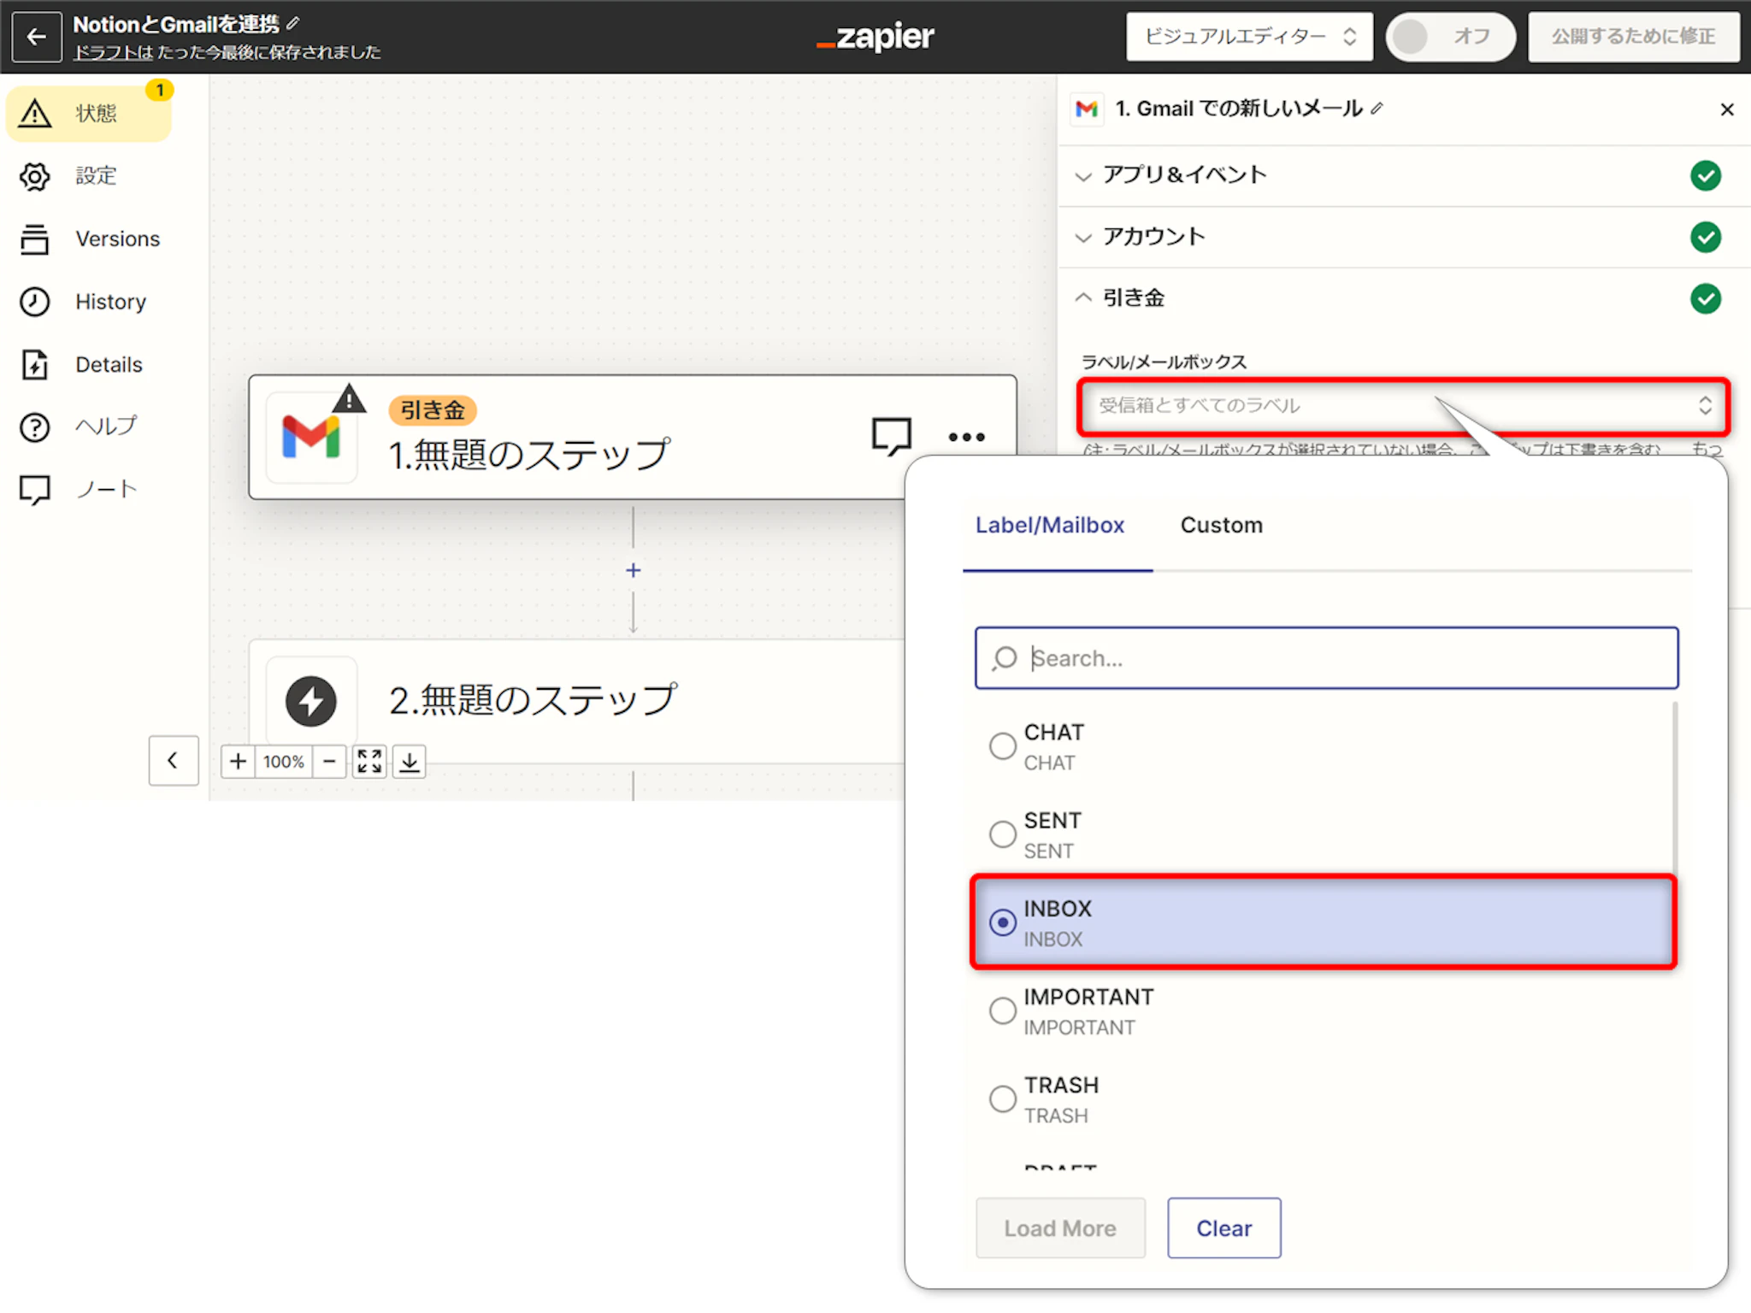Click the back arrow icon

[x=37, y=37]
